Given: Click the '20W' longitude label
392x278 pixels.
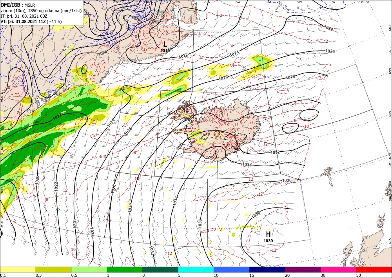Looking at the screenshot, I should 207,2.
